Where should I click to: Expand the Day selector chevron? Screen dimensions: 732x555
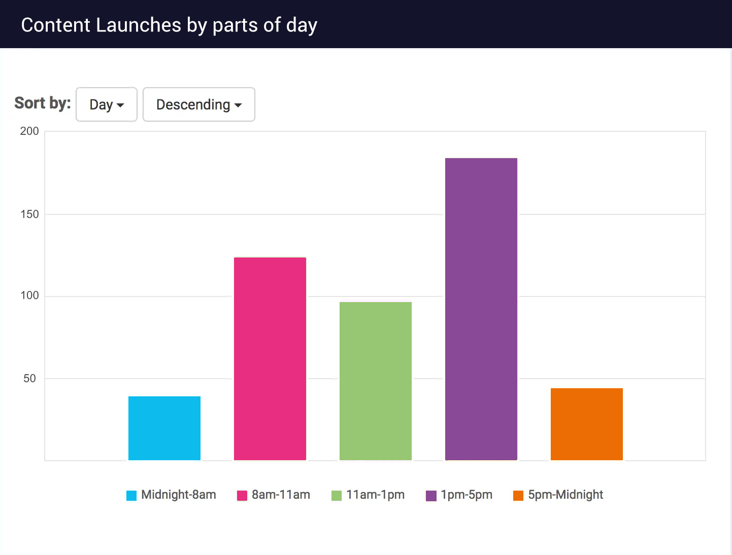click(121, 105)
